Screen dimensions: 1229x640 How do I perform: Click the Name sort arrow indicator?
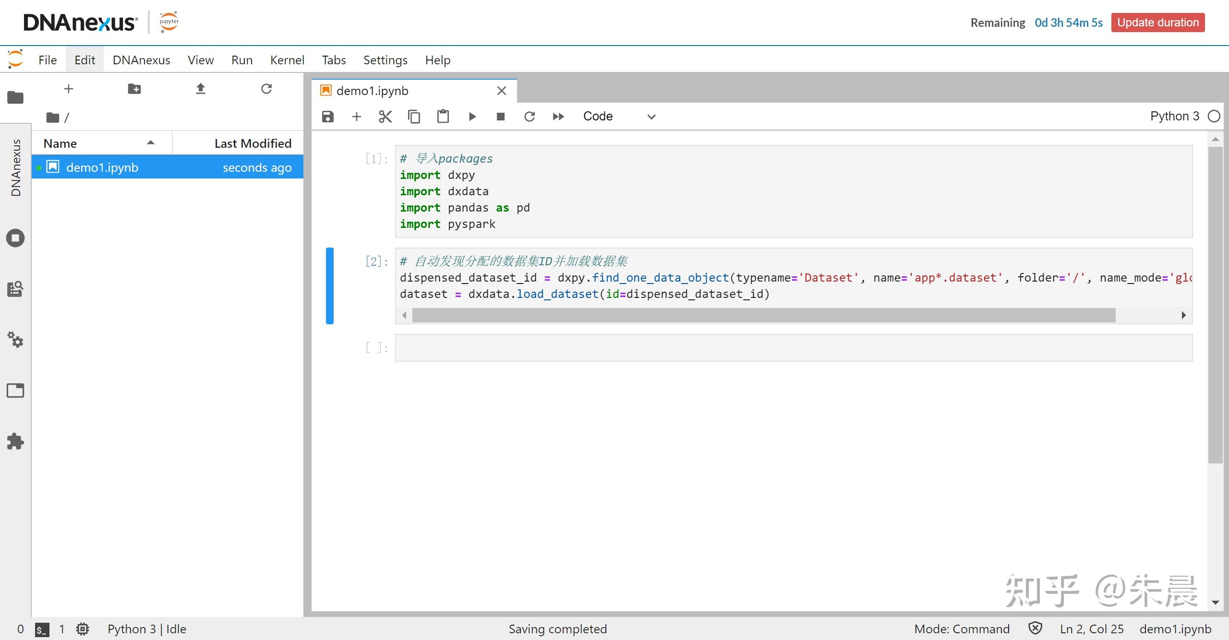[x=151, y=143]
